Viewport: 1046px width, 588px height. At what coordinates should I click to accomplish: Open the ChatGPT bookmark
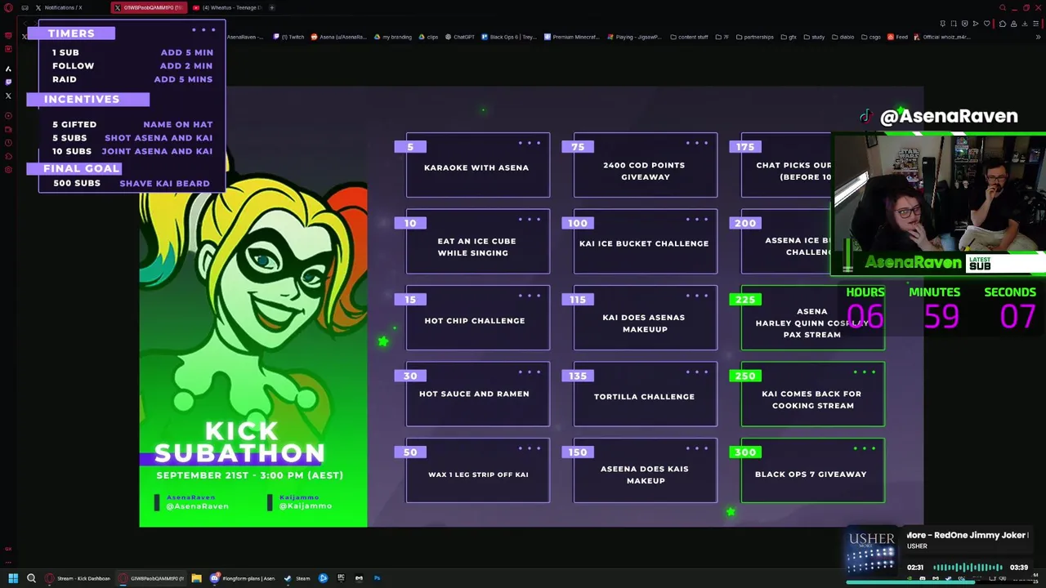coord(460,37)
